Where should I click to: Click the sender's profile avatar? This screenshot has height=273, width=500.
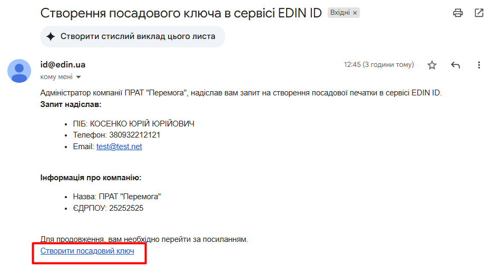click(19, 71)
